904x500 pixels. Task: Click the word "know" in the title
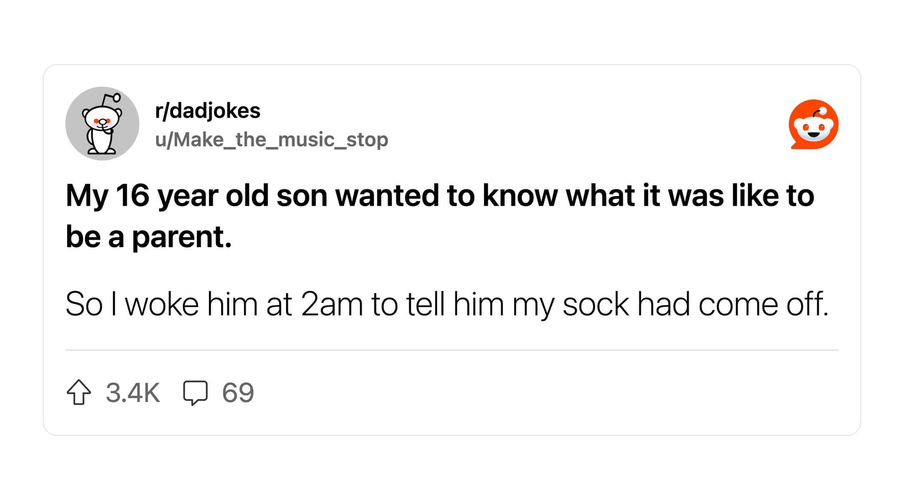point(520,195)
